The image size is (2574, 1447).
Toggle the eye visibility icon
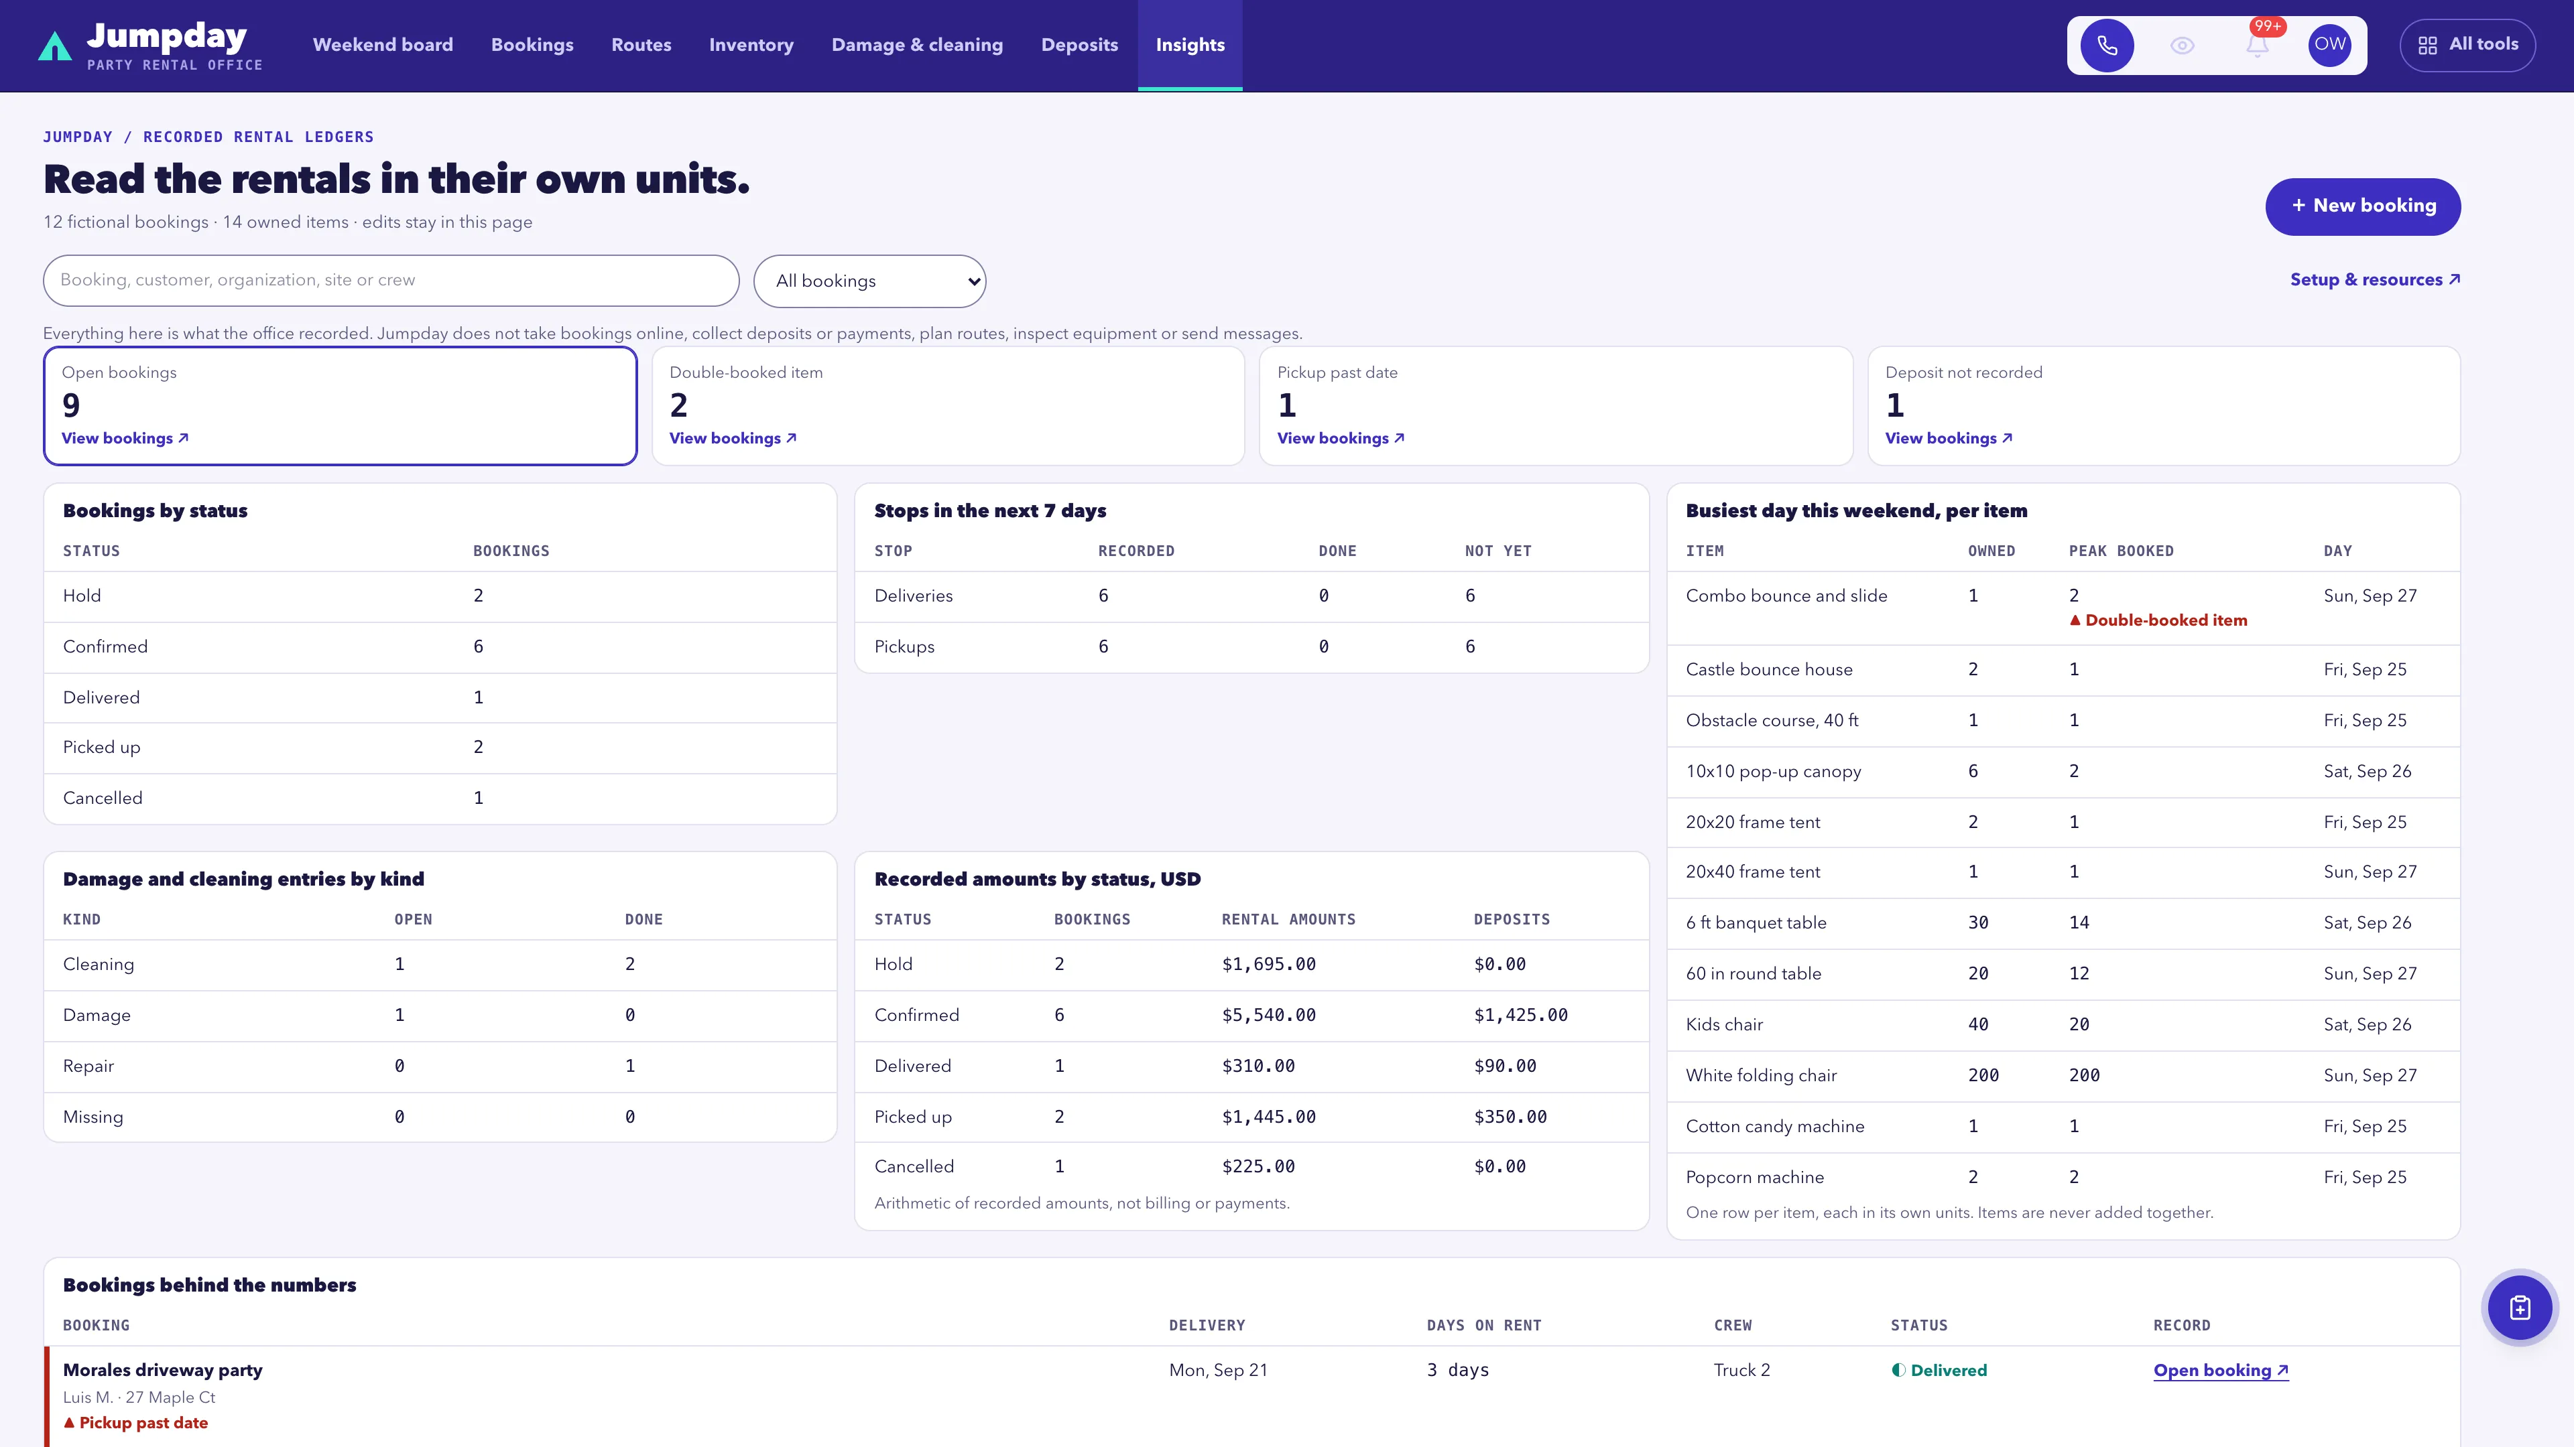pos(2183,45)
